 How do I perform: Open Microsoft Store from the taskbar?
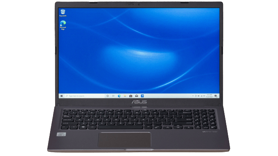pyautogui.click(x=131, y=96)
